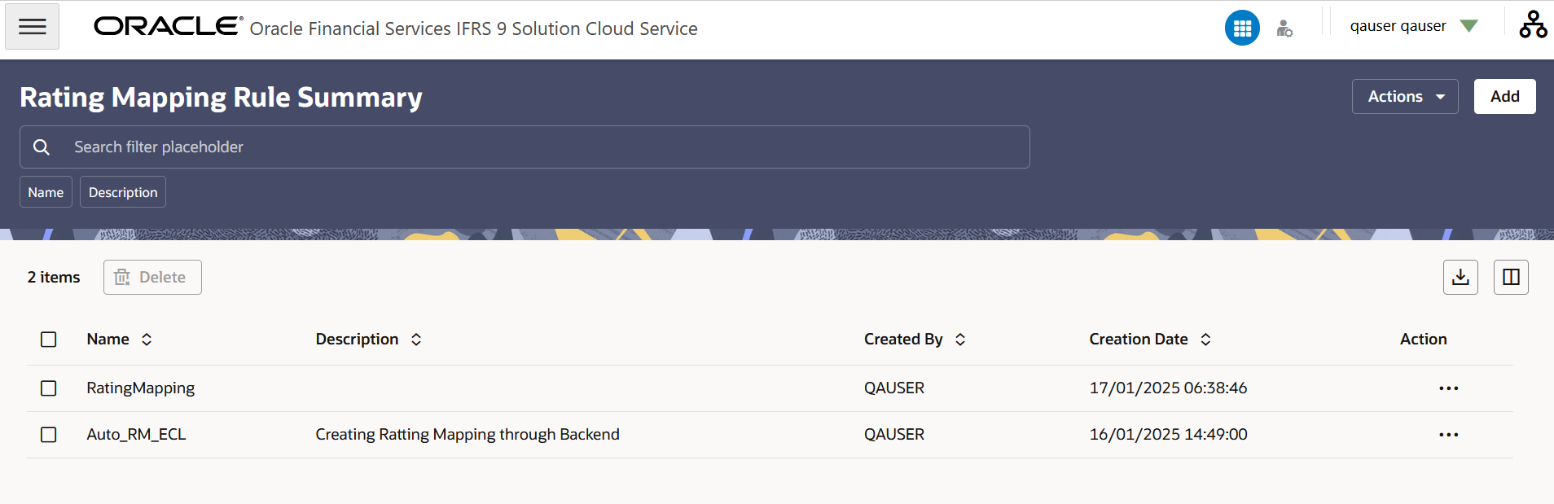
Task: Click the Add button
Action: (x=1504, y=96)
